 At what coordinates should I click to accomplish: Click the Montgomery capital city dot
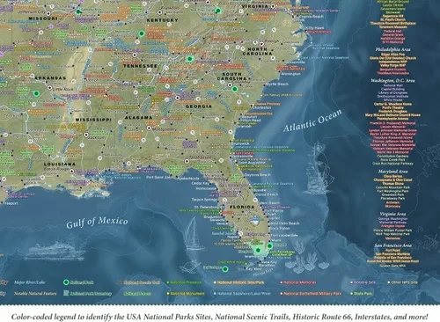tap(149, 128)
